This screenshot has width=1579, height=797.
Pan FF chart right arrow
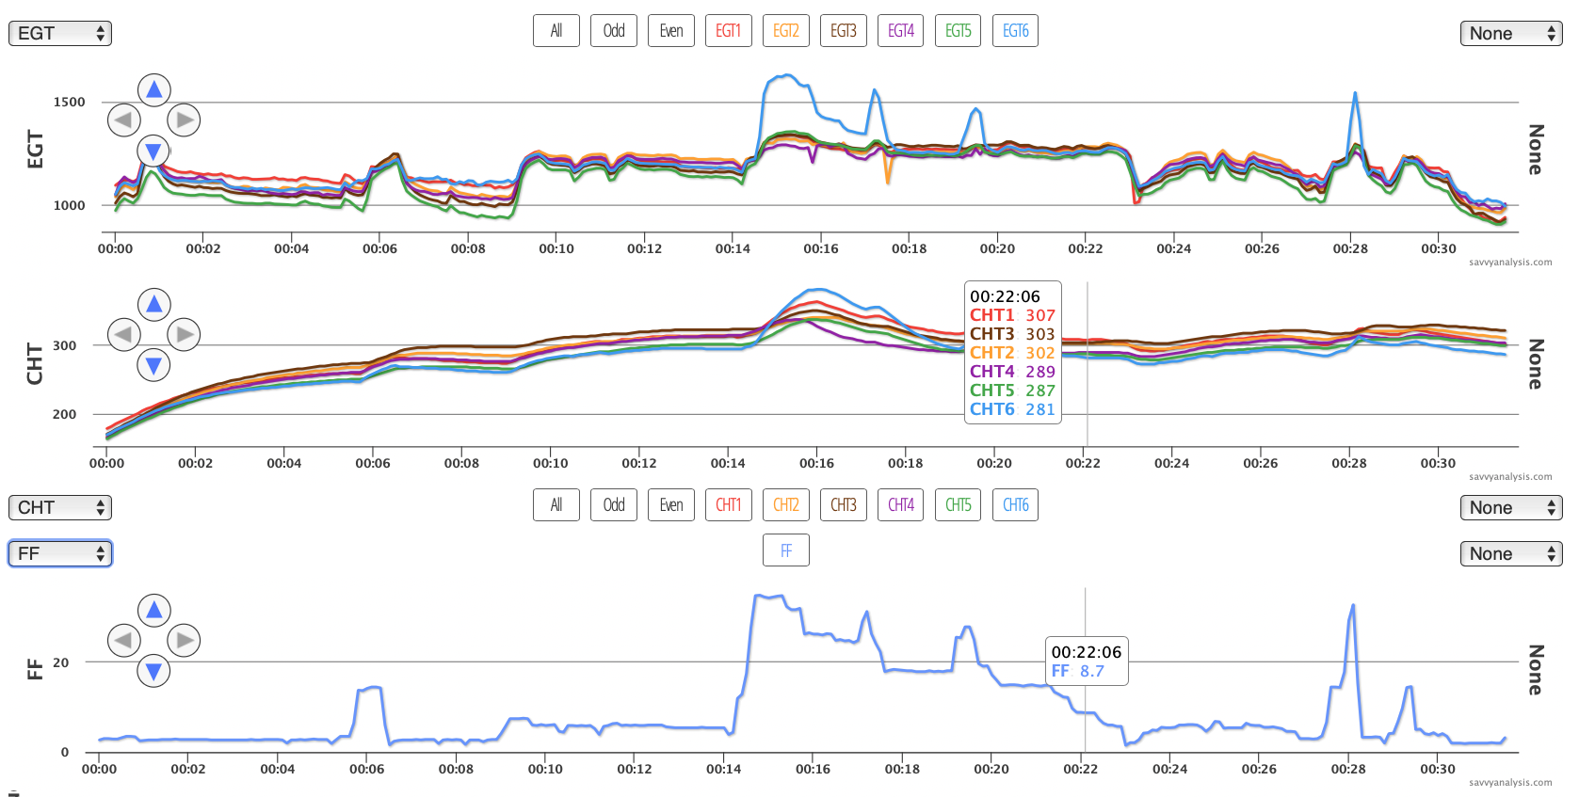point(184,641)
